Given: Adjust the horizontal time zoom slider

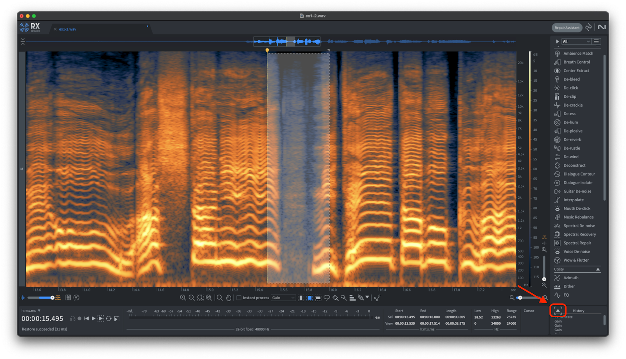Looking at the screenshot, I should (x=520, y=298).
